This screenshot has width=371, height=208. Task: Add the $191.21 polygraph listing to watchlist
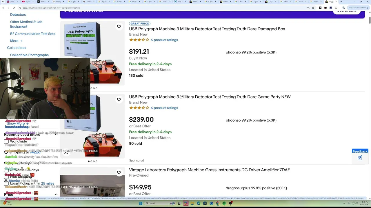[119, 27]
